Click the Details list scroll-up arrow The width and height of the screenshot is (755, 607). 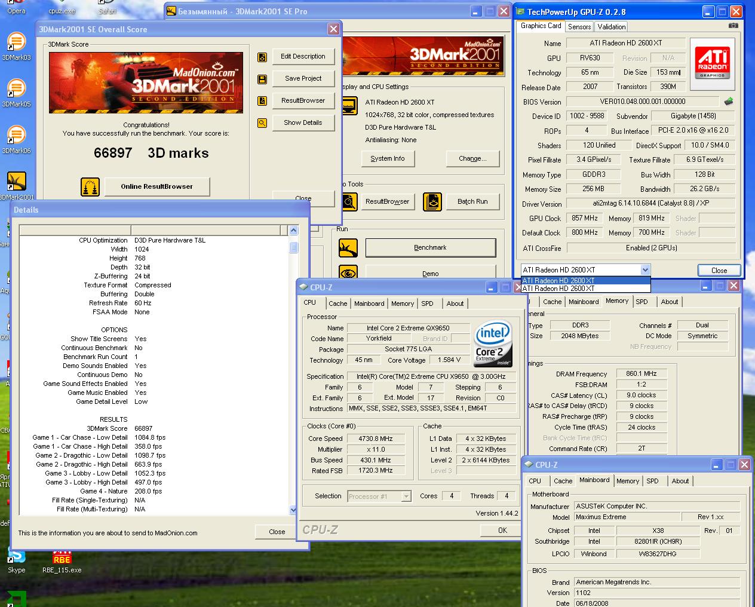(293, 231)
